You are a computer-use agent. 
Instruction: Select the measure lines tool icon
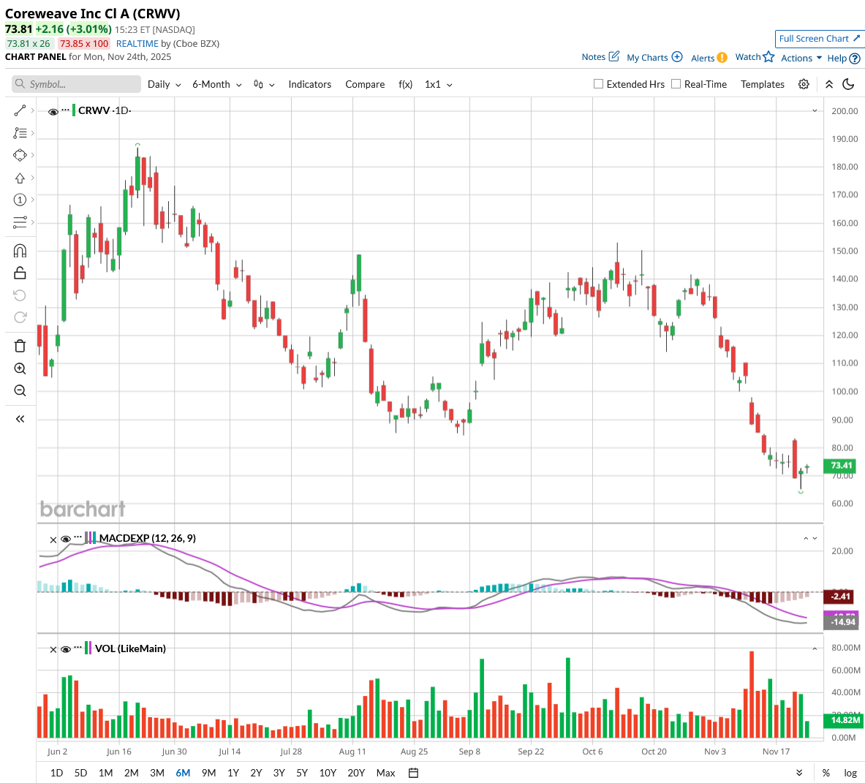[x=20, y=222]
